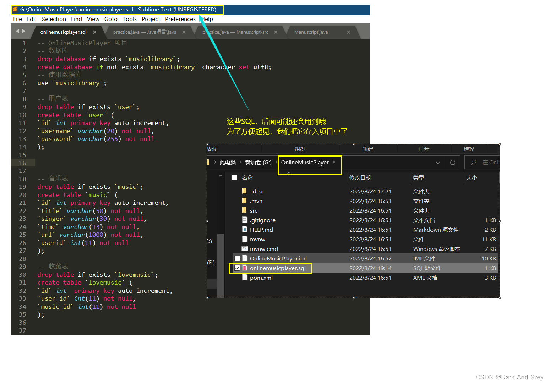Click the Sublime Text app icon in title bar
The width and height of the screenshot is (549, 384).
(x=15, y=9)
